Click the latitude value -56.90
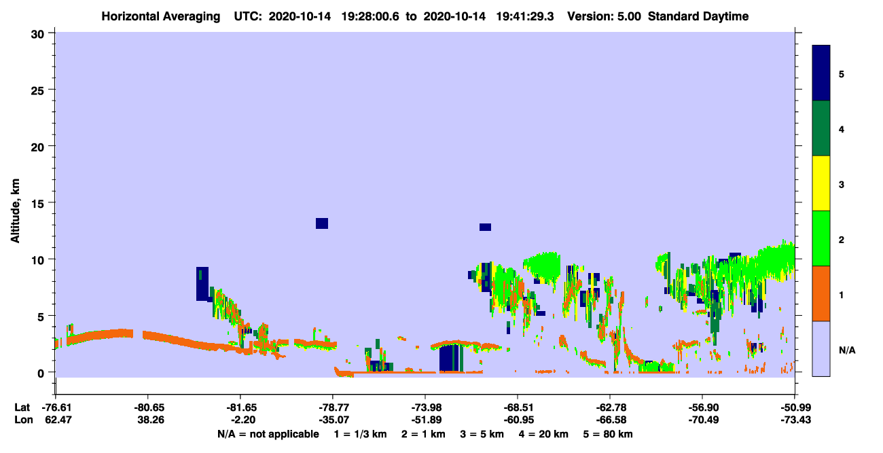The width and height of the screenshot is (883, 453). [702, 407]
